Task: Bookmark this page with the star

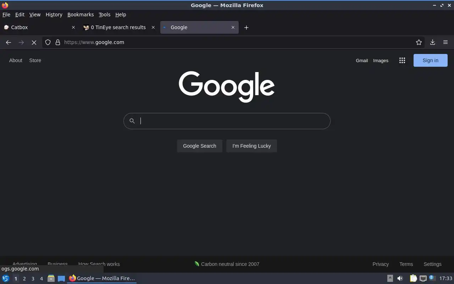Action: pos(419,42)
